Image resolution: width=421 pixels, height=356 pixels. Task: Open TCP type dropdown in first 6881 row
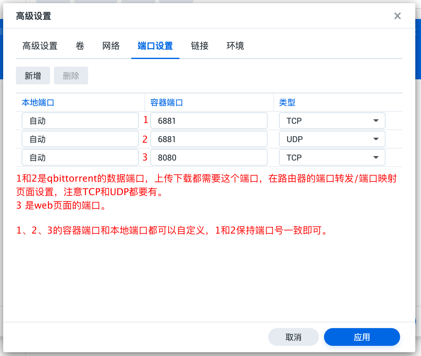332,121
